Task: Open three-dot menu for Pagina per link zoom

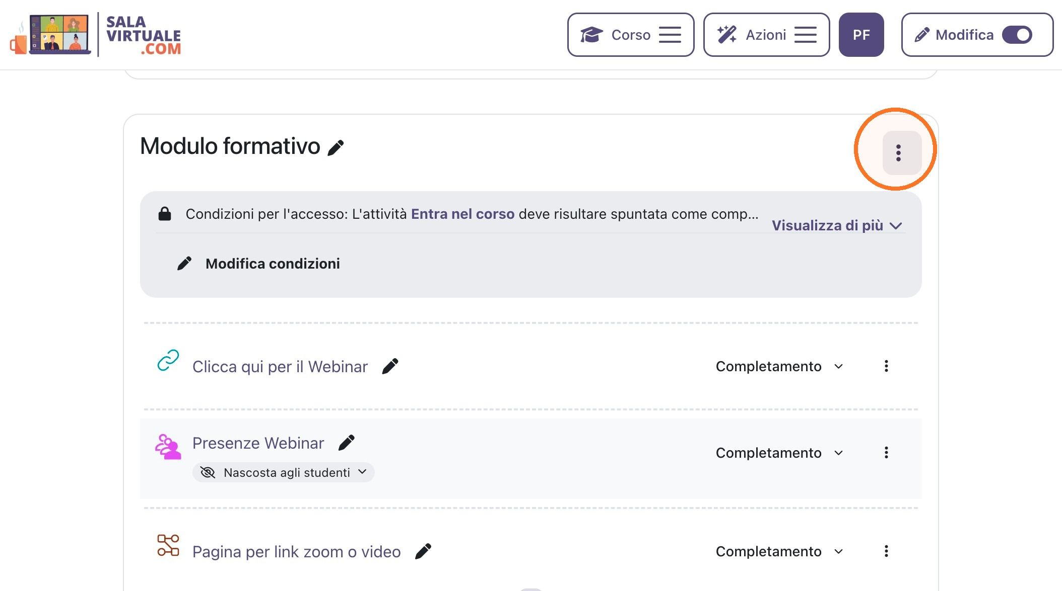Action: (886, 551)
